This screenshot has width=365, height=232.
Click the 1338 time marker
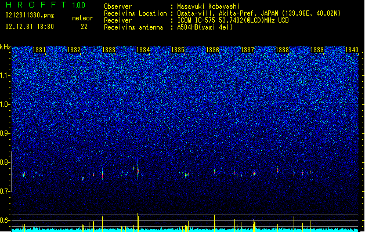282,50
